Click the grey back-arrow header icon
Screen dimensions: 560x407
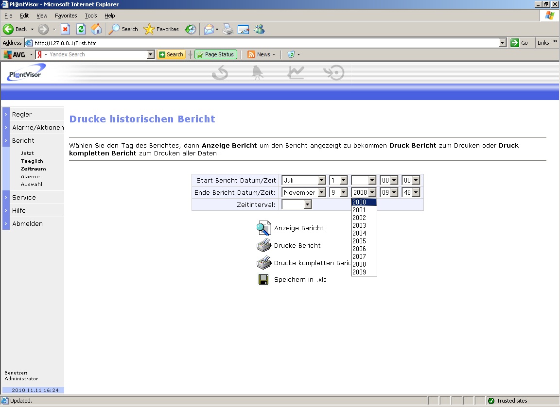pos(220,73)
